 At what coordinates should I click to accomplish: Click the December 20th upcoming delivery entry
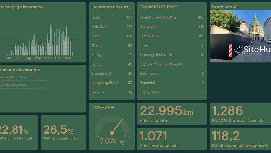click(x=23, y=87)
